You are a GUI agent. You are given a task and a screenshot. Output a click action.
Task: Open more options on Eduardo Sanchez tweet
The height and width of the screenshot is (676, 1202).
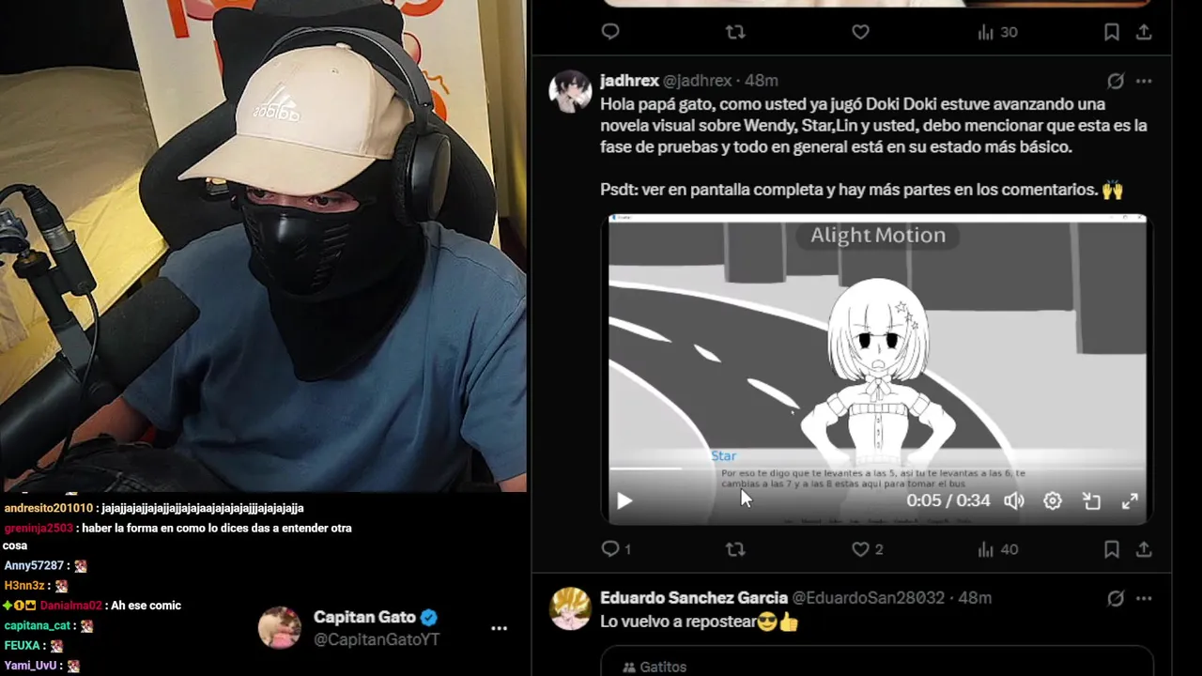click(1144, 598)
